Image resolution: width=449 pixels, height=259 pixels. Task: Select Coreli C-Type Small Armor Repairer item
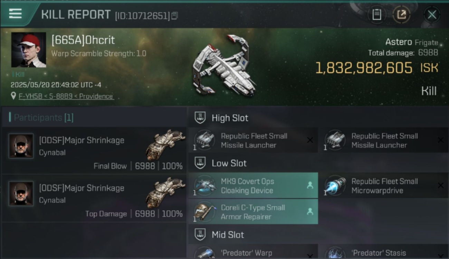point(253,212)
